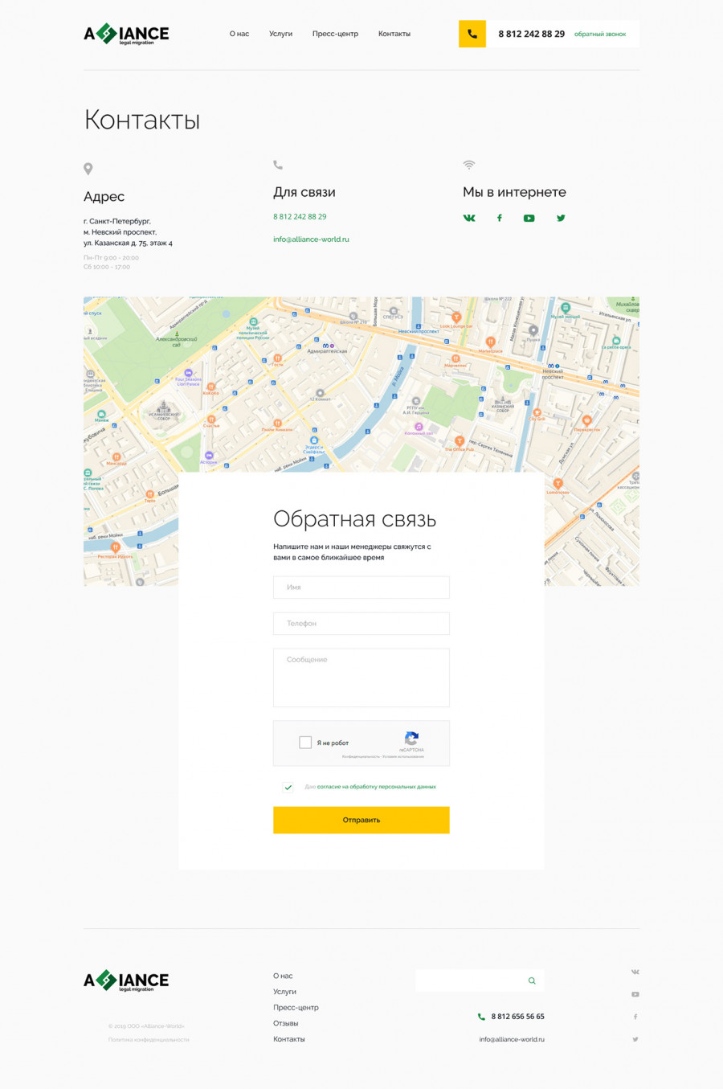The height and width of the screenshot is (1089, 723).
Task: Focus the Имя input field
Action: pos(361,587)
